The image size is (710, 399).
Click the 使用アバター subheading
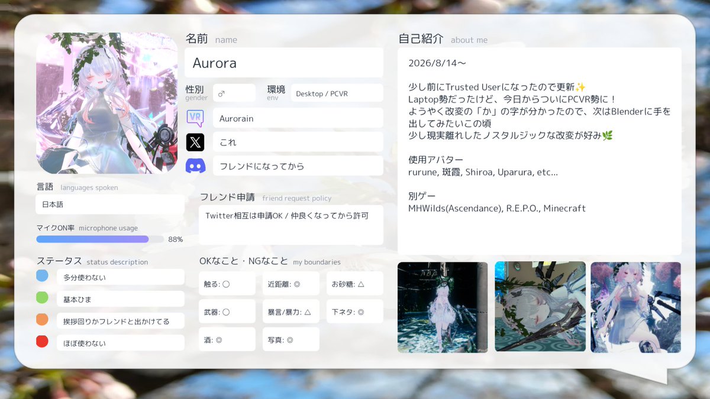click(x=435, y=160)
